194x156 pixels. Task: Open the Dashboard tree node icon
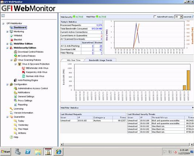(11, 28)
